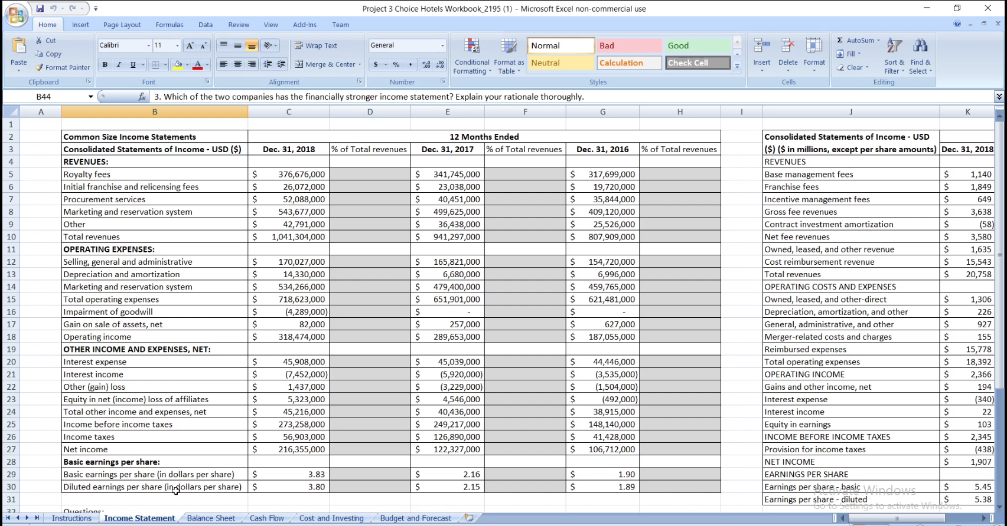Toggle Wrap Text for the cell
Image resolution: width=1007 pixels, height=526 pixels.
click(316, 45)
